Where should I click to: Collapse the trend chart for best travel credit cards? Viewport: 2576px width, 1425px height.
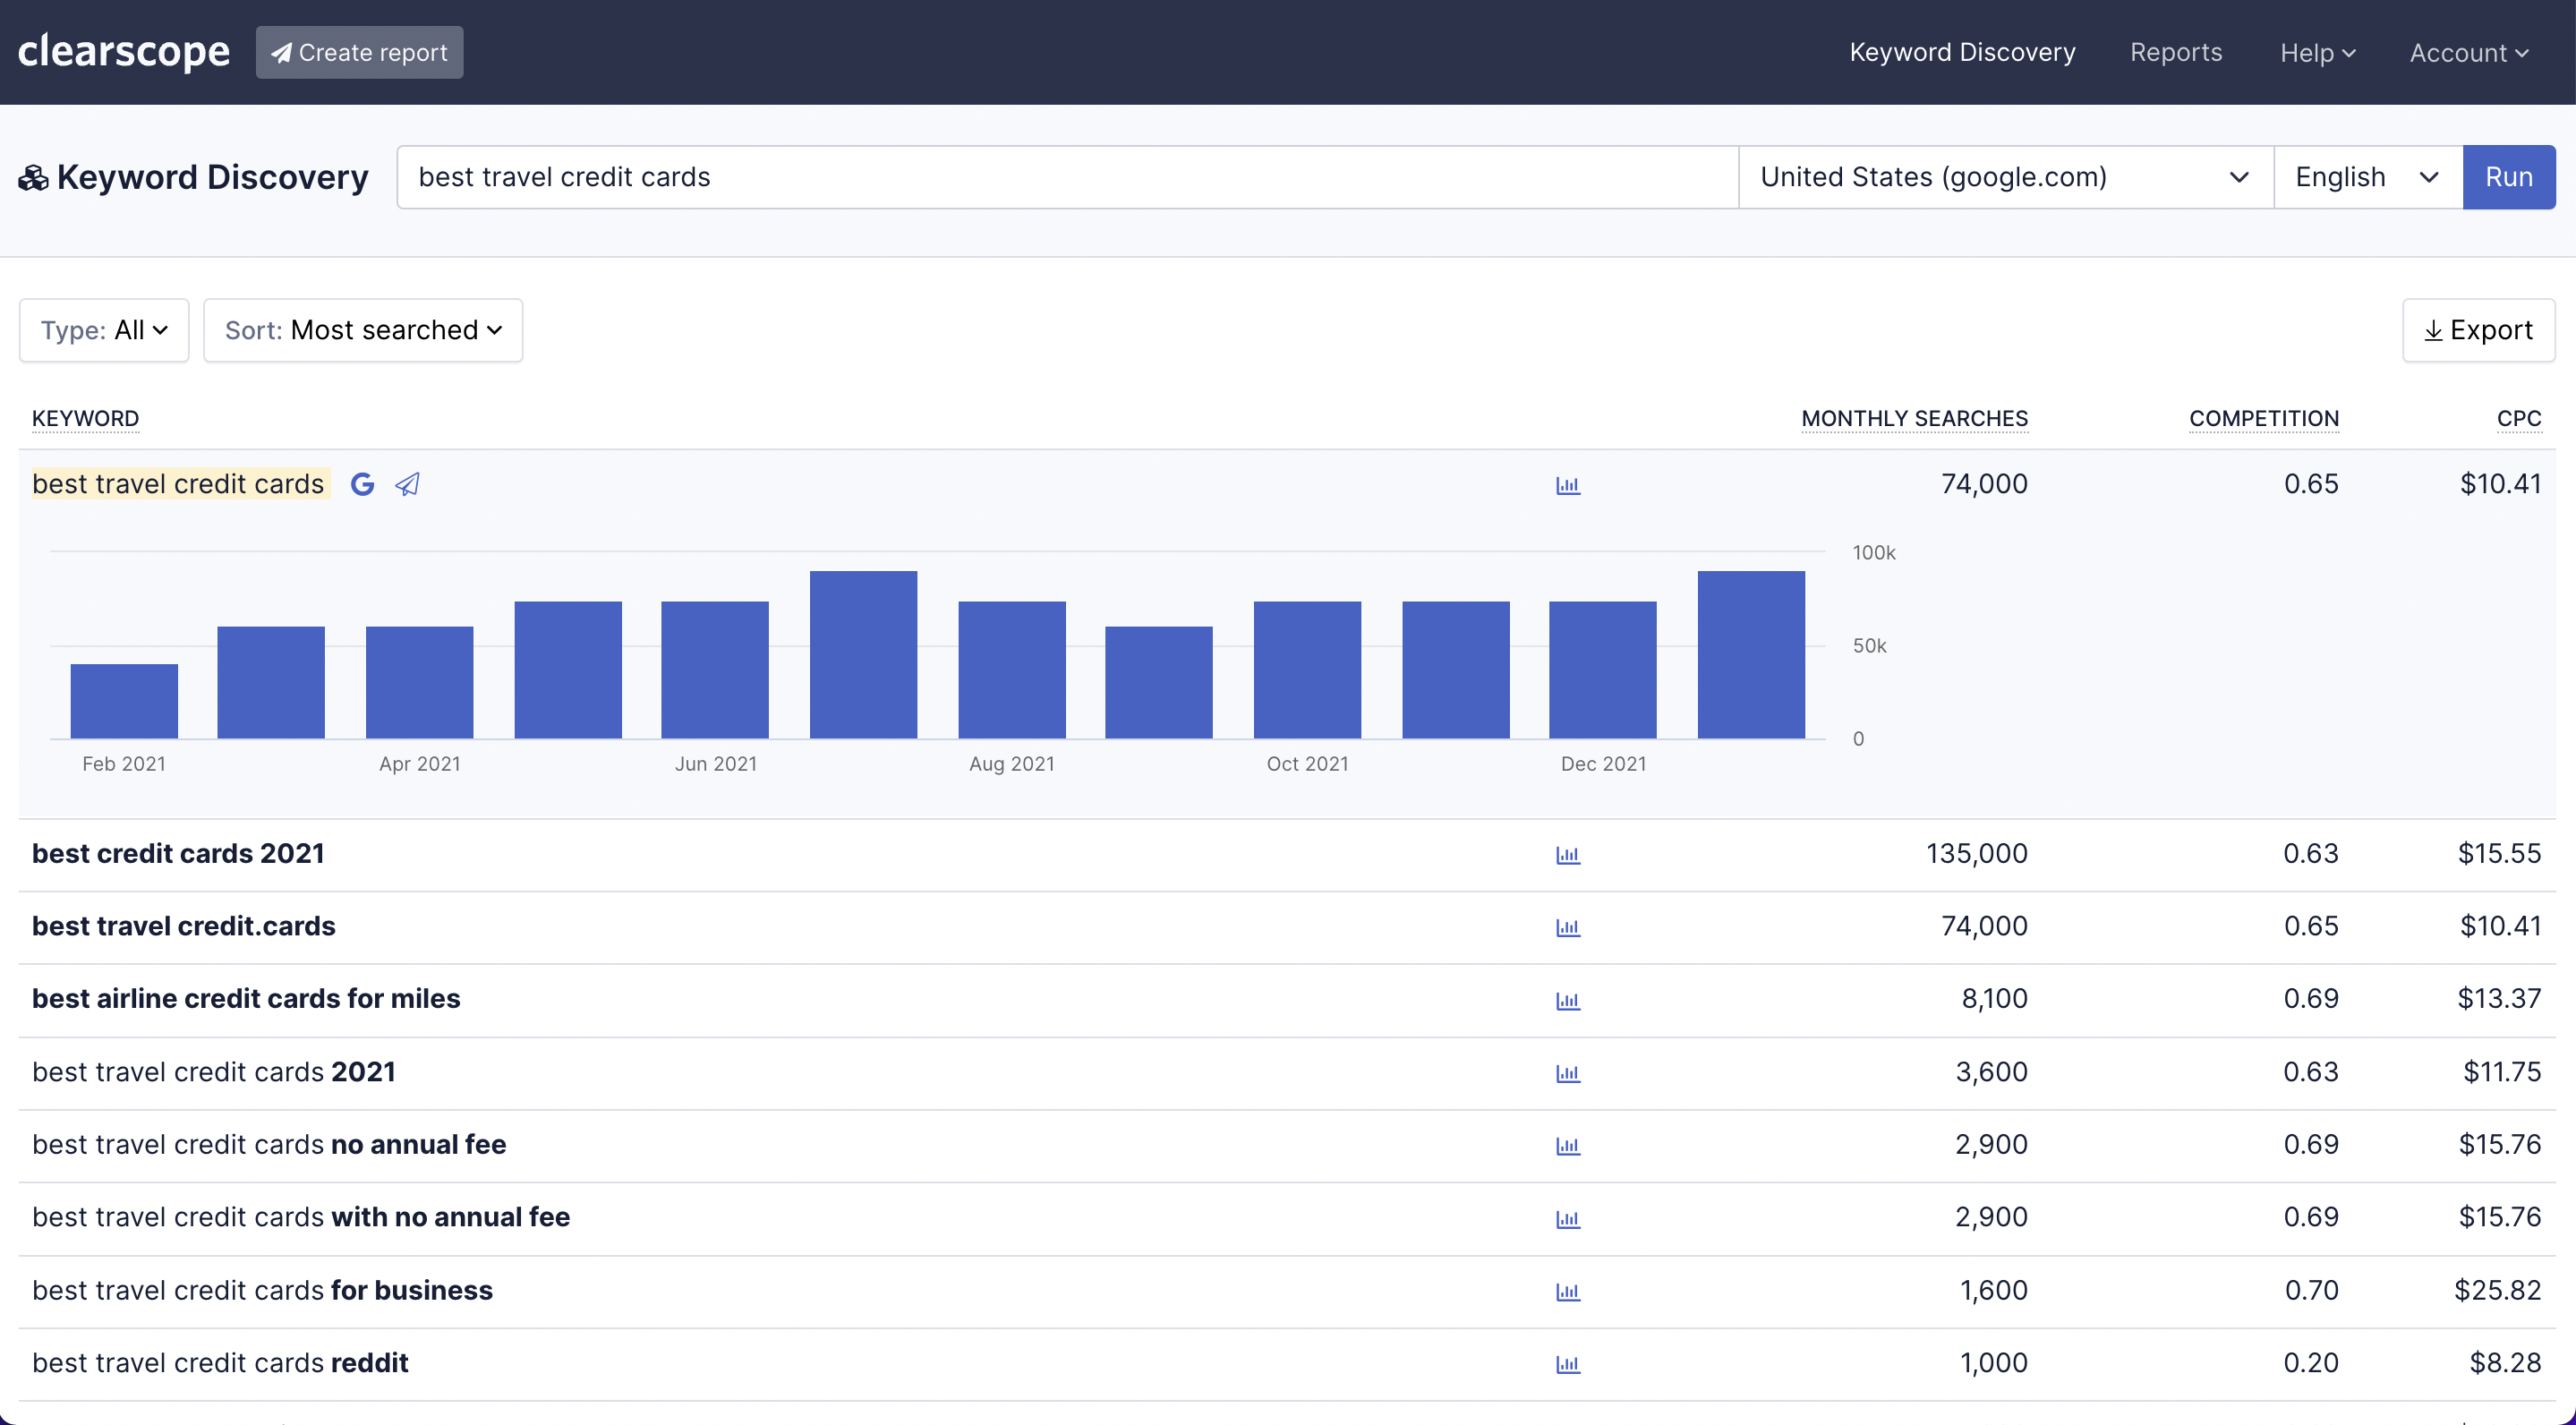tap(1567, 485)
